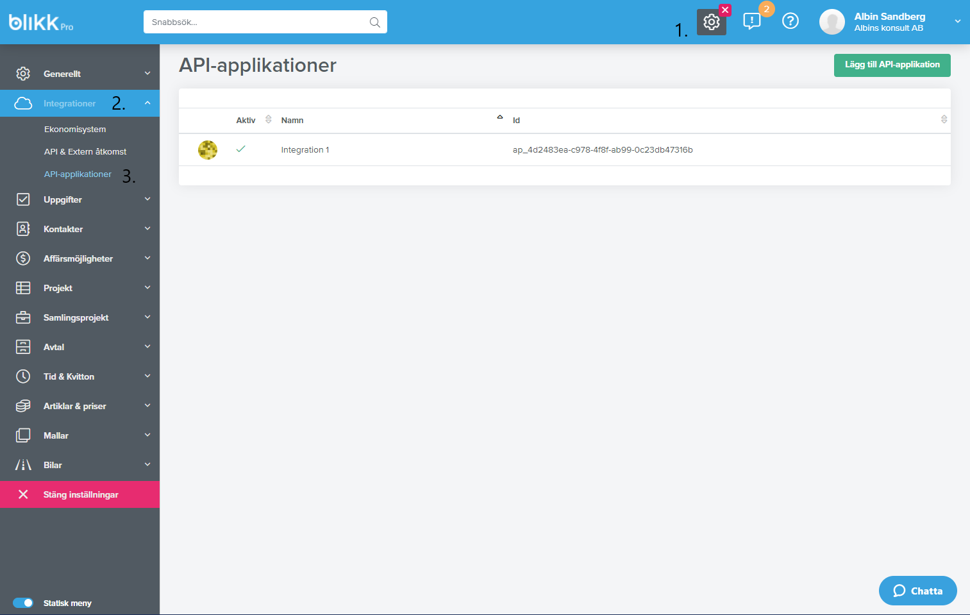The height and width of the screenshot is (615, 970).
Task: Click the Id value ap_4d2483ea-c978-4f8f-ab99-0c23db47316b
Action: point(603,149)
